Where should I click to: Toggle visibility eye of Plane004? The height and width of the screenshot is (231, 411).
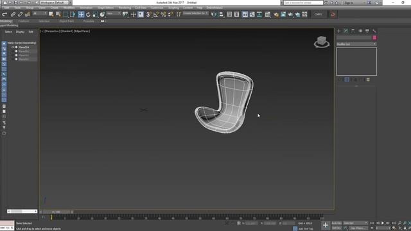(x=13, y=47)
